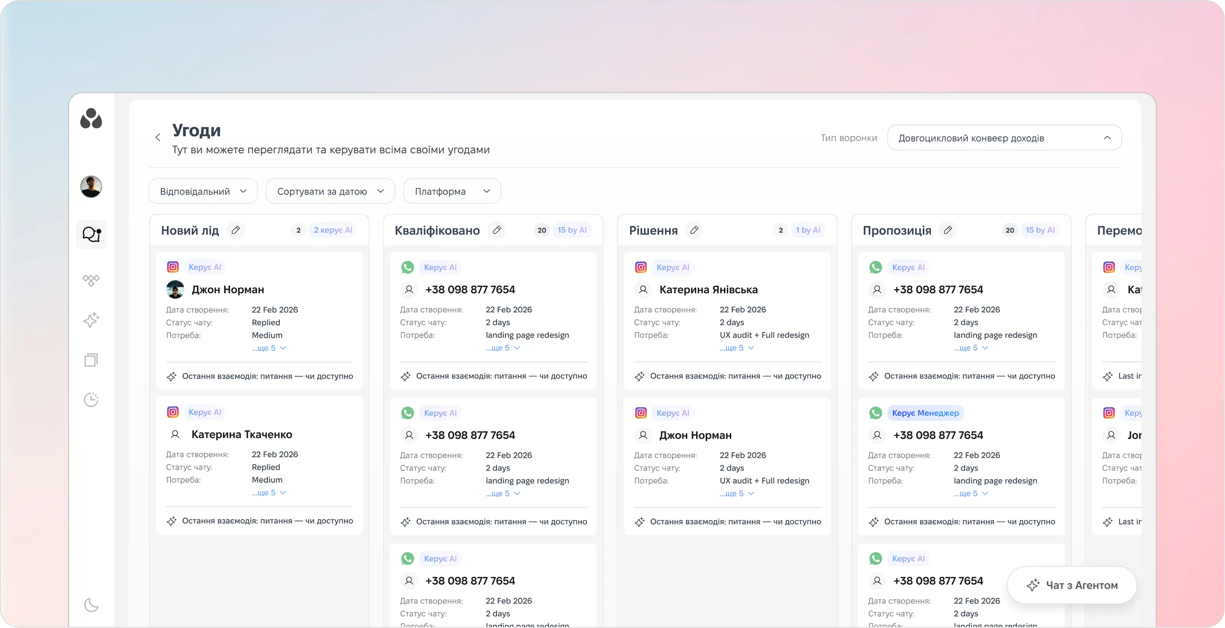
Task: Click the Керує Менеджер badge
Action: click(x=925, y=412)
